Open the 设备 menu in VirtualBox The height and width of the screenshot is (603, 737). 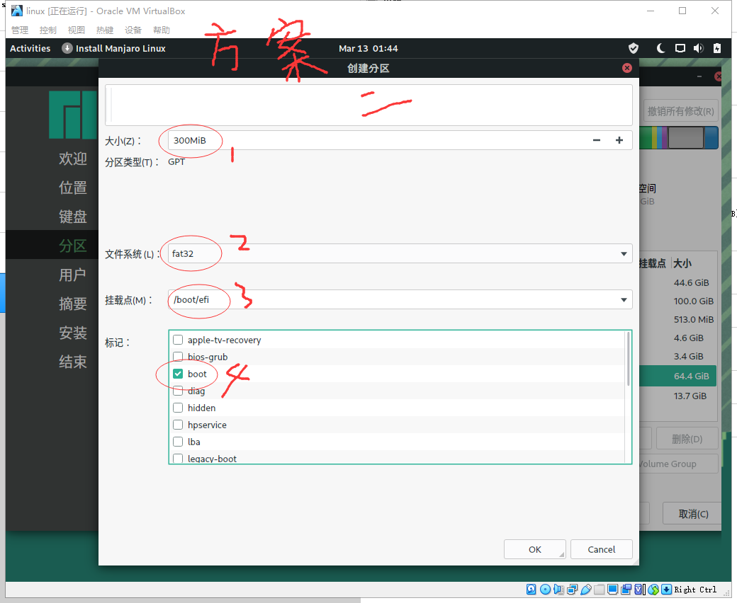click(x=133, y=30)
